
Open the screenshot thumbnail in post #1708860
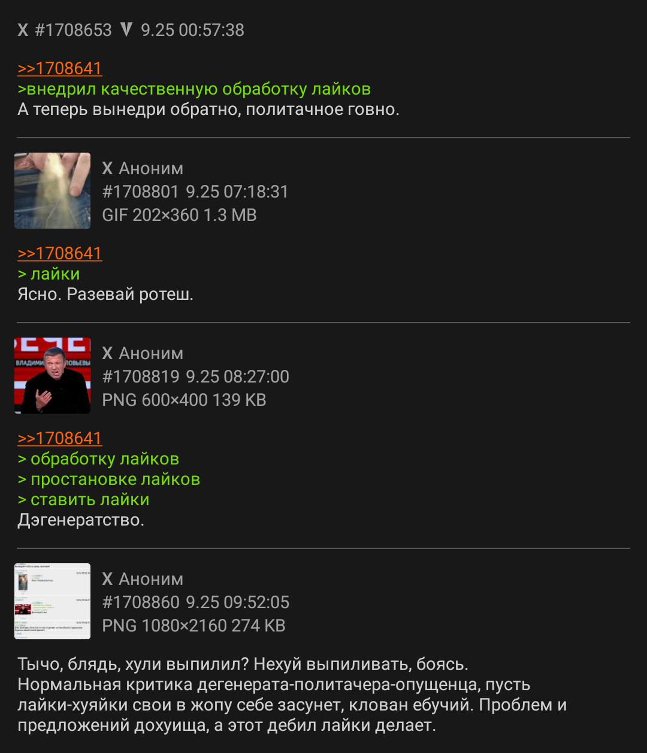pyautogui.click(x=53, y=601)
